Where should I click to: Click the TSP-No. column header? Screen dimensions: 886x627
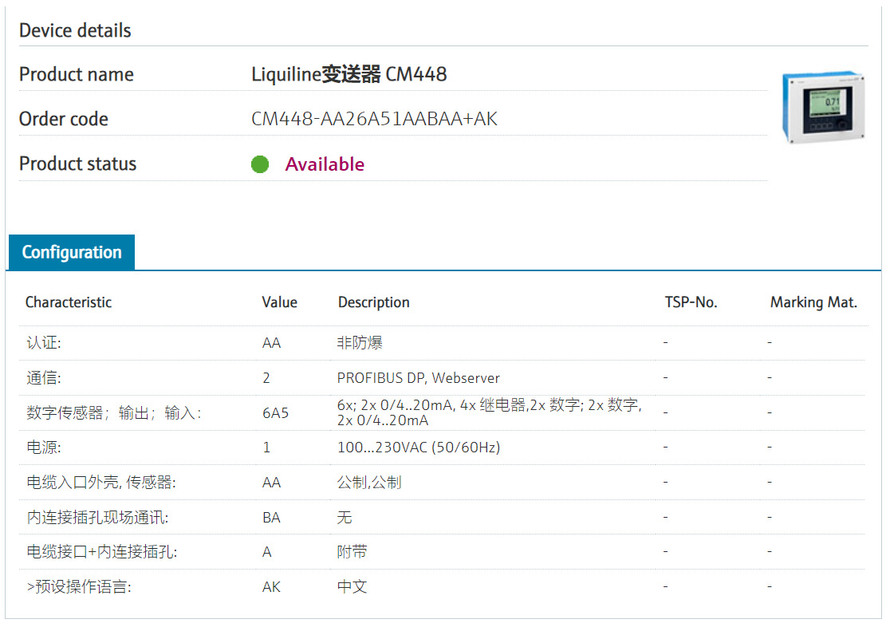(691, 302)
